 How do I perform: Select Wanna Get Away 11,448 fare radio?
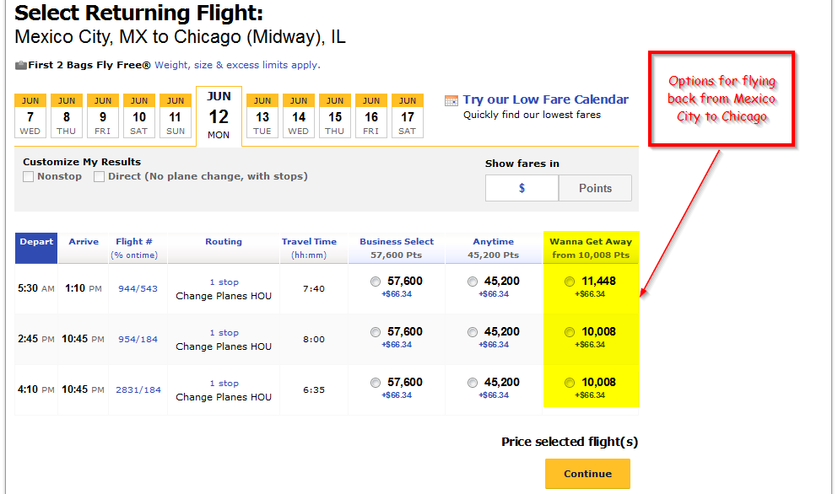(x=570, y=282)
